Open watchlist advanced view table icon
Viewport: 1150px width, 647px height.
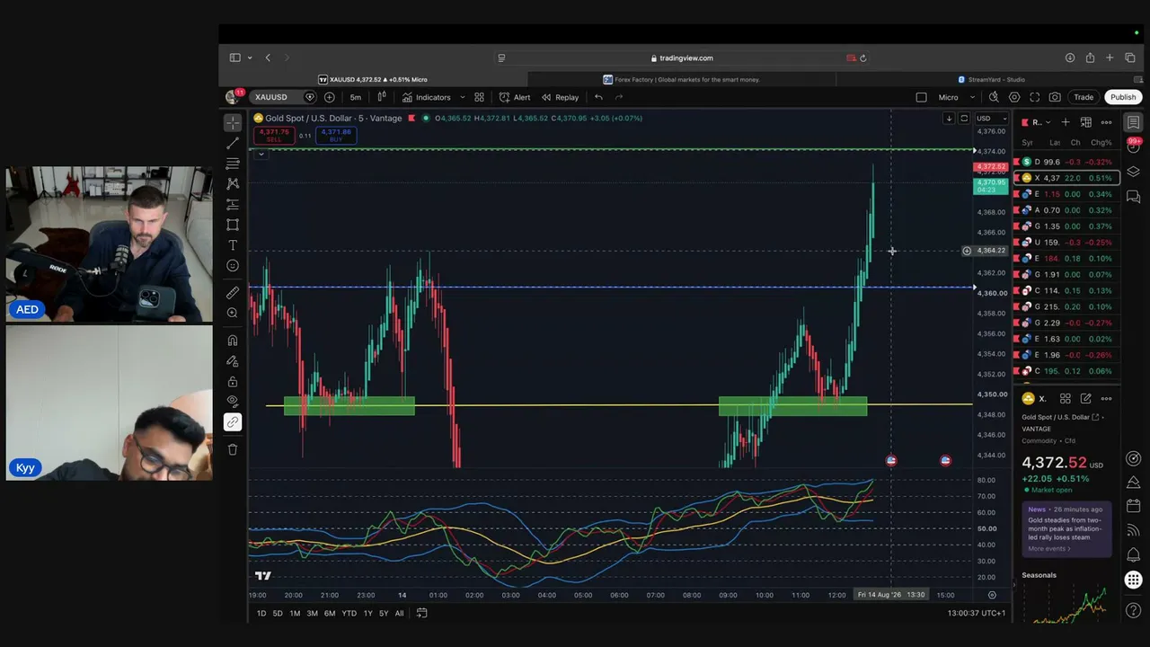tap(1086, 122)
